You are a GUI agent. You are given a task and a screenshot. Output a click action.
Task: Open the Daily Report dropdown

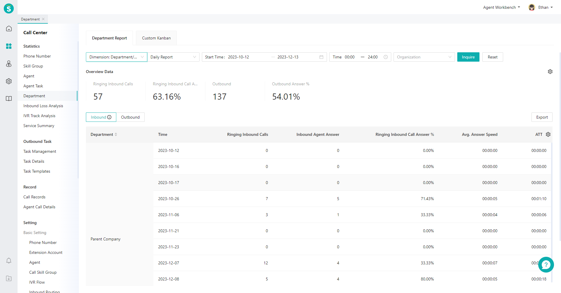[x=173, y=57]
